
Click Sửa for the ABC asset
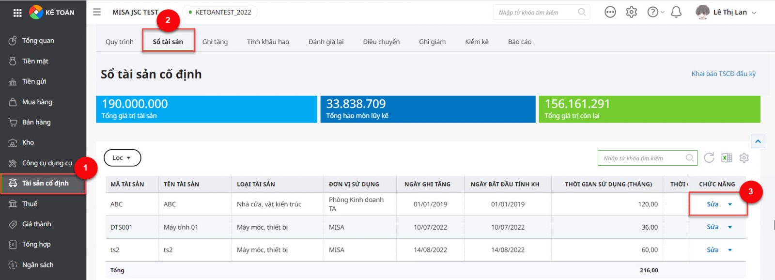[x=712, y=204]
